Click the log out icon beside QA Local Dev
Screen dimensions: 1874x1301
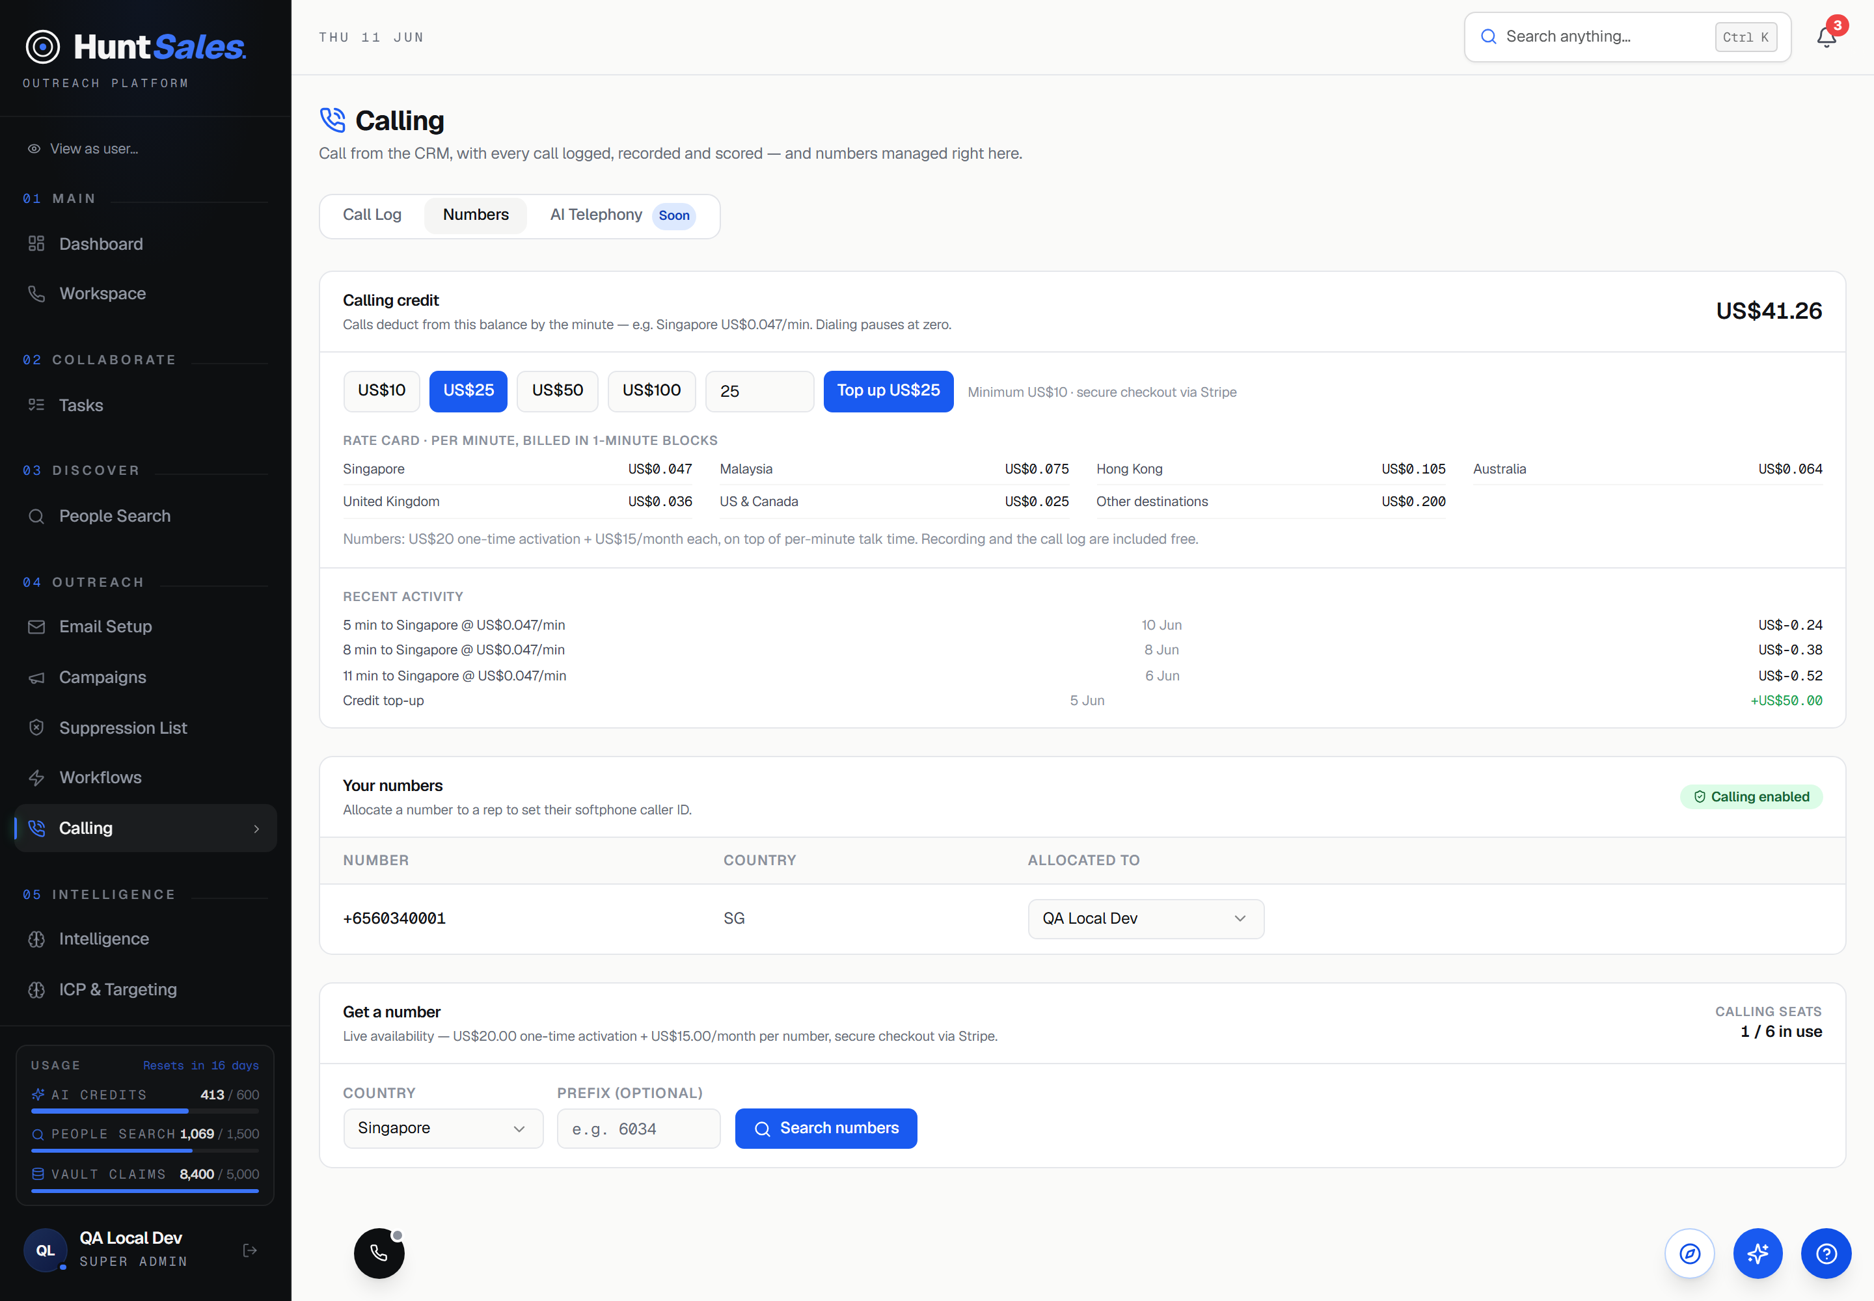(251, 1250)
